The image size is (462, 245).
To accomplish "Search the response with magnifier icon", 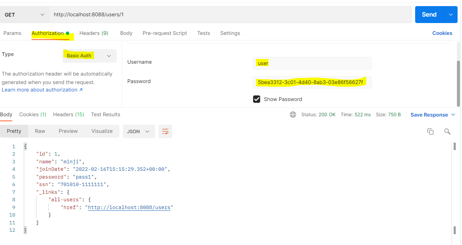I will click(x=447, y=131).
